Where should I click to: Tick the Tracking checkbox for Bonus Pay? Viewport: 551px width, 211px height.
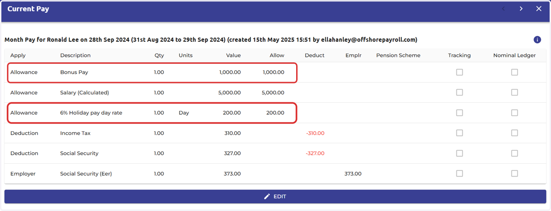(460, 72)
